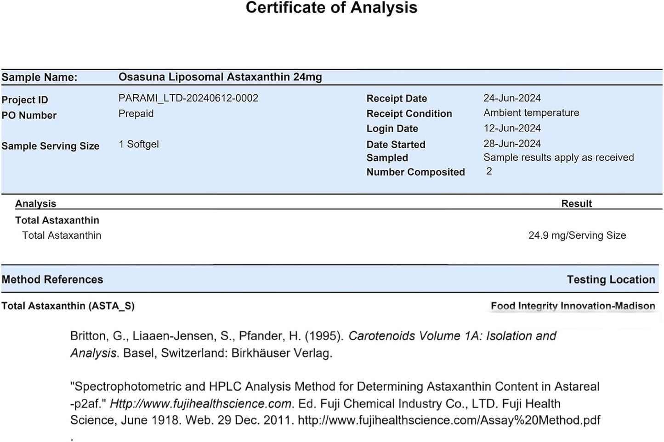Click the PO Number label

(x=29, y=115)
